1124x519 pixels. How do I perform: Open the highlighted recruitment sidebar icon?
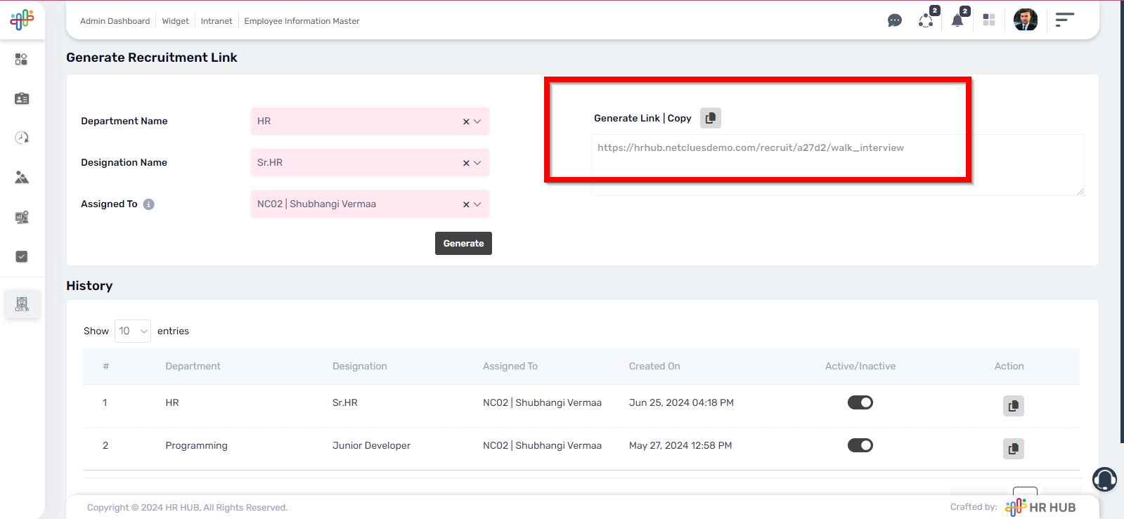coord(22,304)
